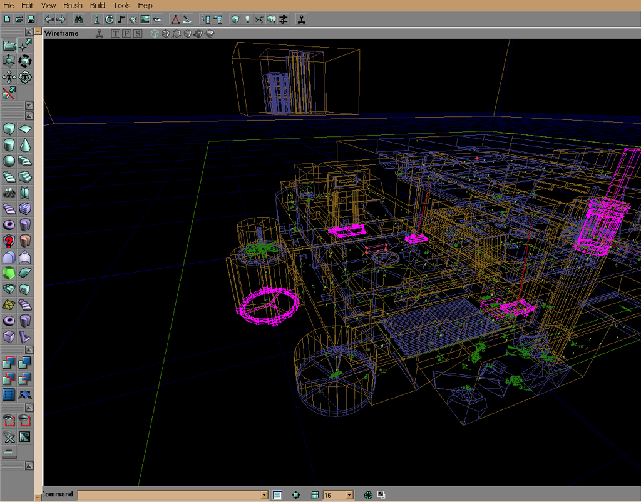Select the Camera Movement tool
The width and height of the screenshot is (641, 502).
pyautogui.click(x=9, y=45)
